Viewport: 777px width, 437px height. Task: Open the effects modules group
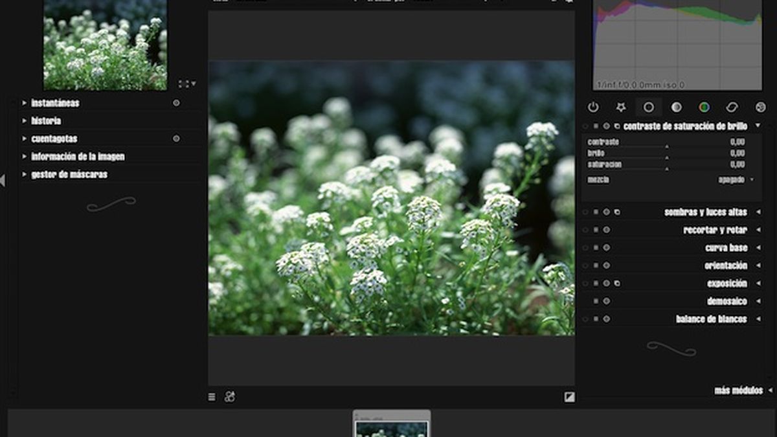760,106
